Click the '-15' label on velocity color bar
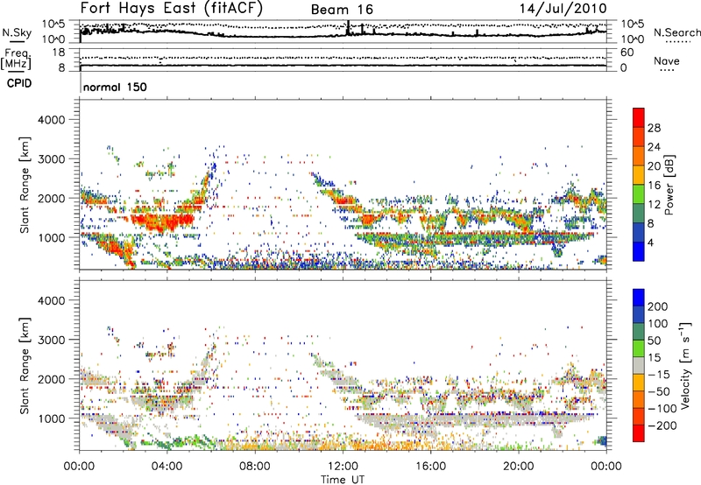Viewport: 701px width, 485px height. pyautogui.click(x=659, y=375)
